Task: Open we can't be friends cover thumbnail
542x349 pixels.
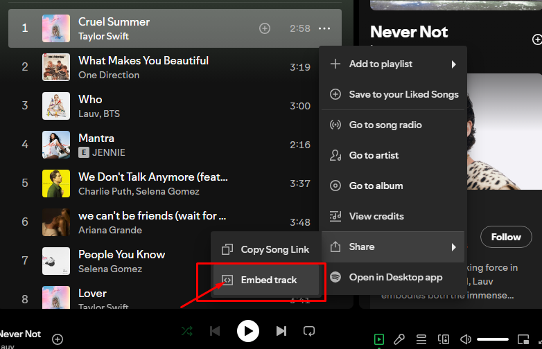Action: (x=56, y=222)
